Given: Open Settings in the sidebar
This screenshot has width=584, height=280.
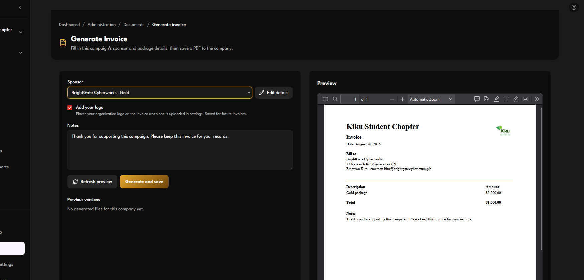Looking at the screenshot, I should point(7,264).
